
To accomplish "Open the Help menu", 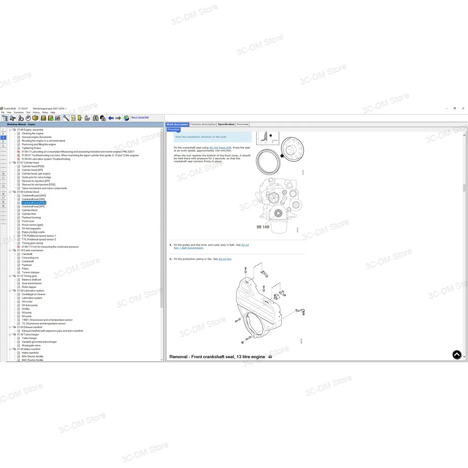I will click(53, 112).
